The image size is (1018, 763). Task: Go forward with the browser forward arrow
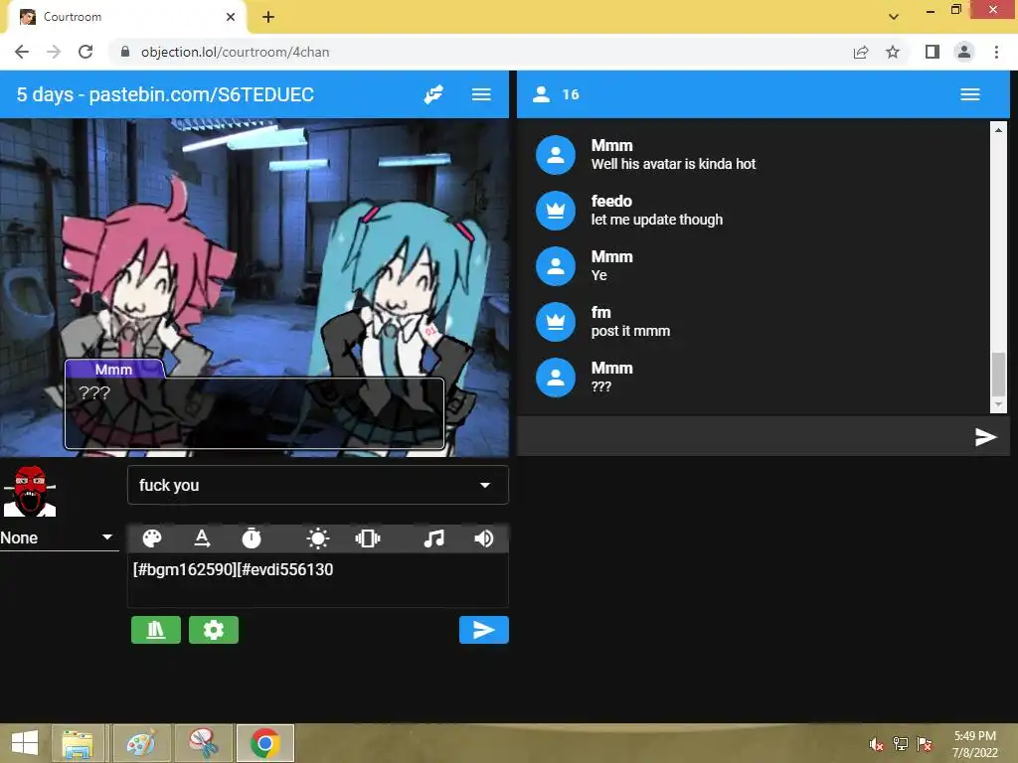[x=54, y=52]
